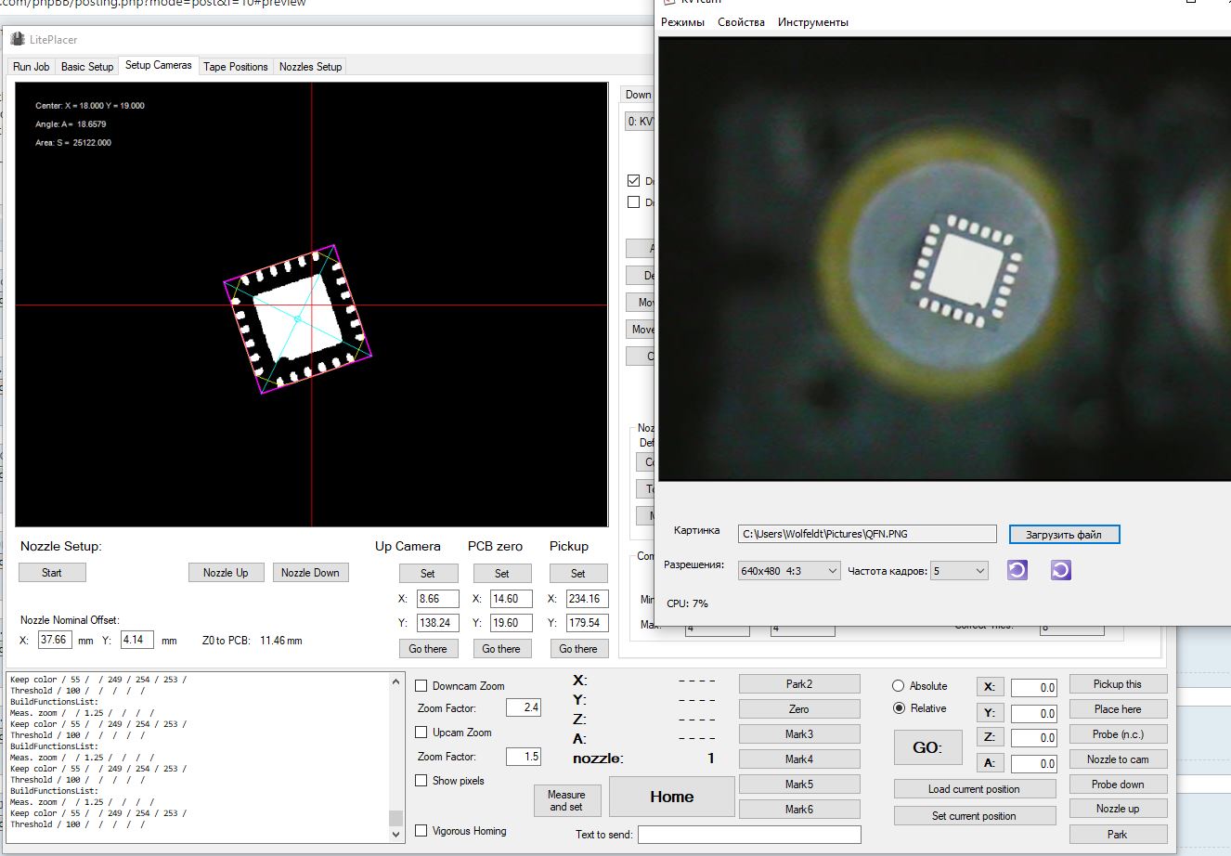Viewport: 1231px width, 856px height.
Task: Click the Zero button
Action: point(799,709)
